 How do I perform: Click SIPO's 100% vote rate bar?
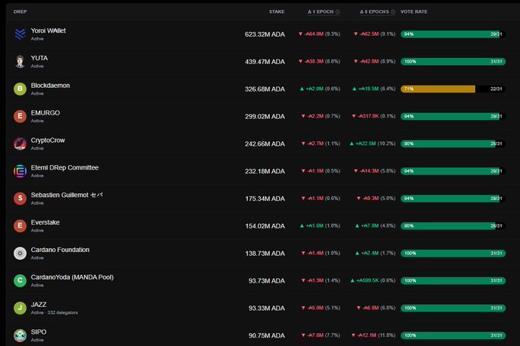(453, 335)
